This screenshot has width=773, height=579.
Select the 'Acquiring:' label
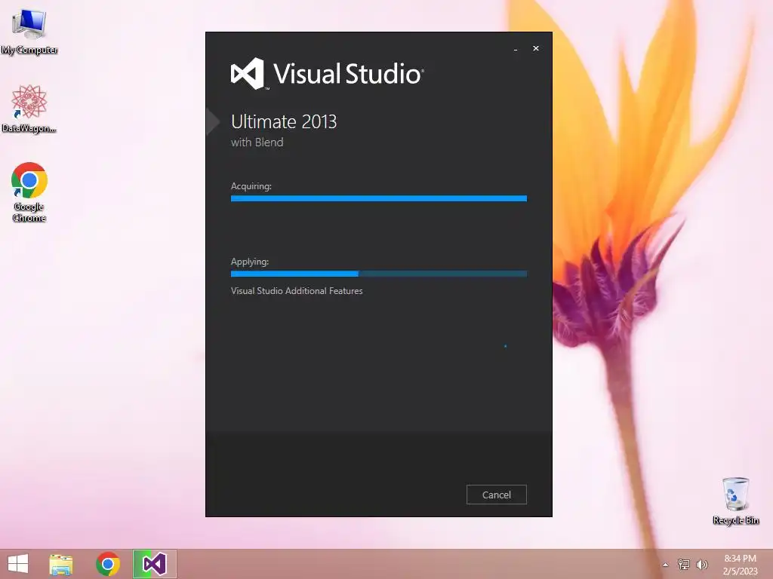(251, 186)
